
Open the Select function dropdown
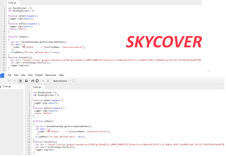click(x=61, y=81)
